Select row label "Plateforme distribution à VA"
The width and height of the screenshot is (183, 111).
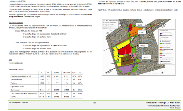21,76
